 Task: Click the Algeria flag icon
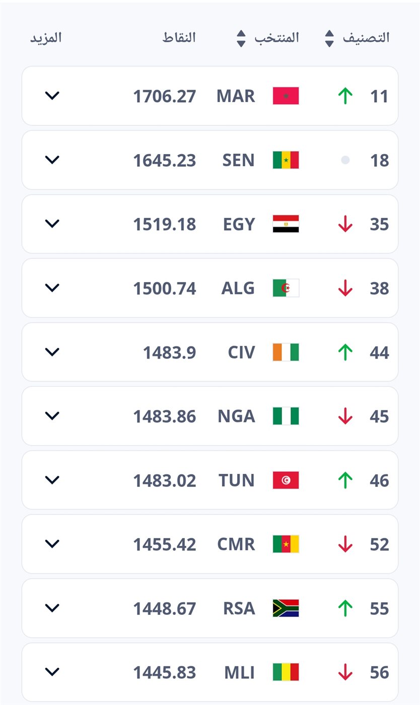pyautogui.click(x=286, y=288)
